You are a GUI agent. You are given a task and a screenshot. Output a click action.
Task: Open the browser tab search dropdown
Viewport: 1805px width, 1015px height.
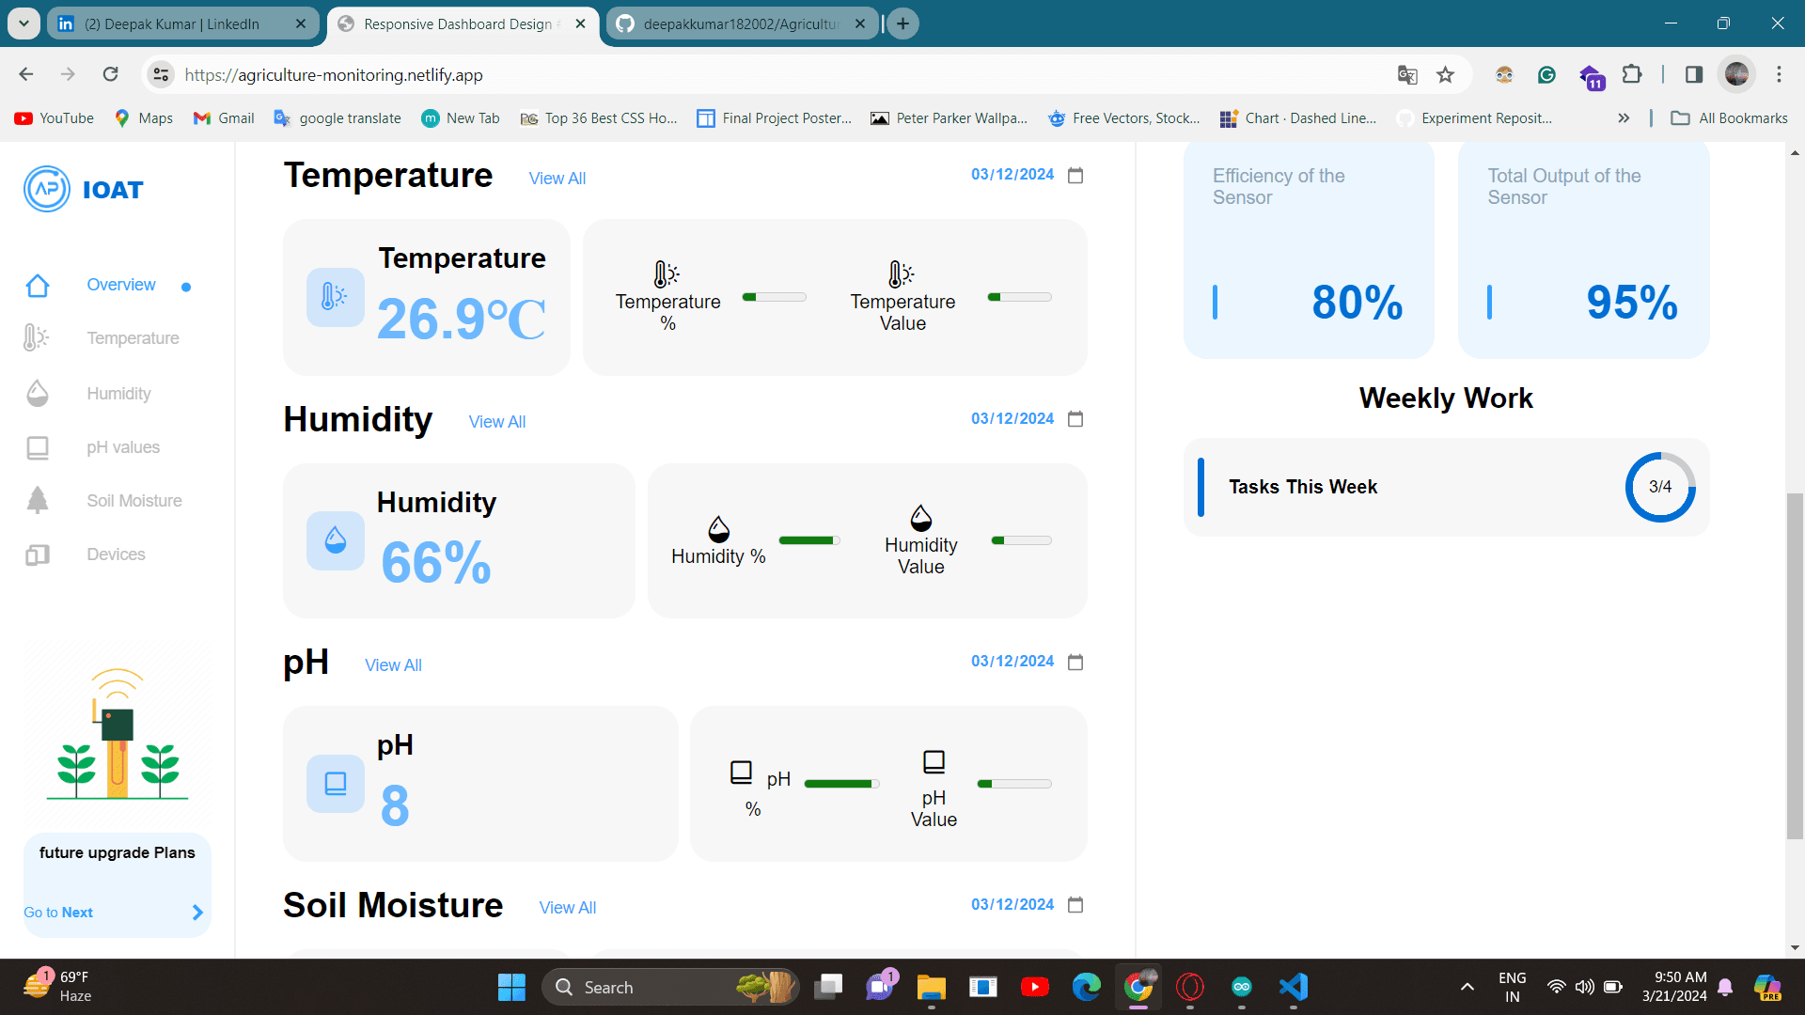(24, 23)
